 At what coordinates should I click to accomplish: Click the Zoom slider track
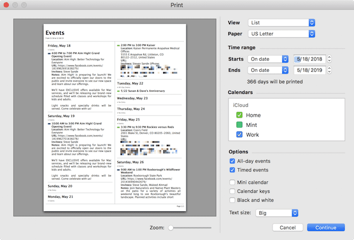[190, 227]
